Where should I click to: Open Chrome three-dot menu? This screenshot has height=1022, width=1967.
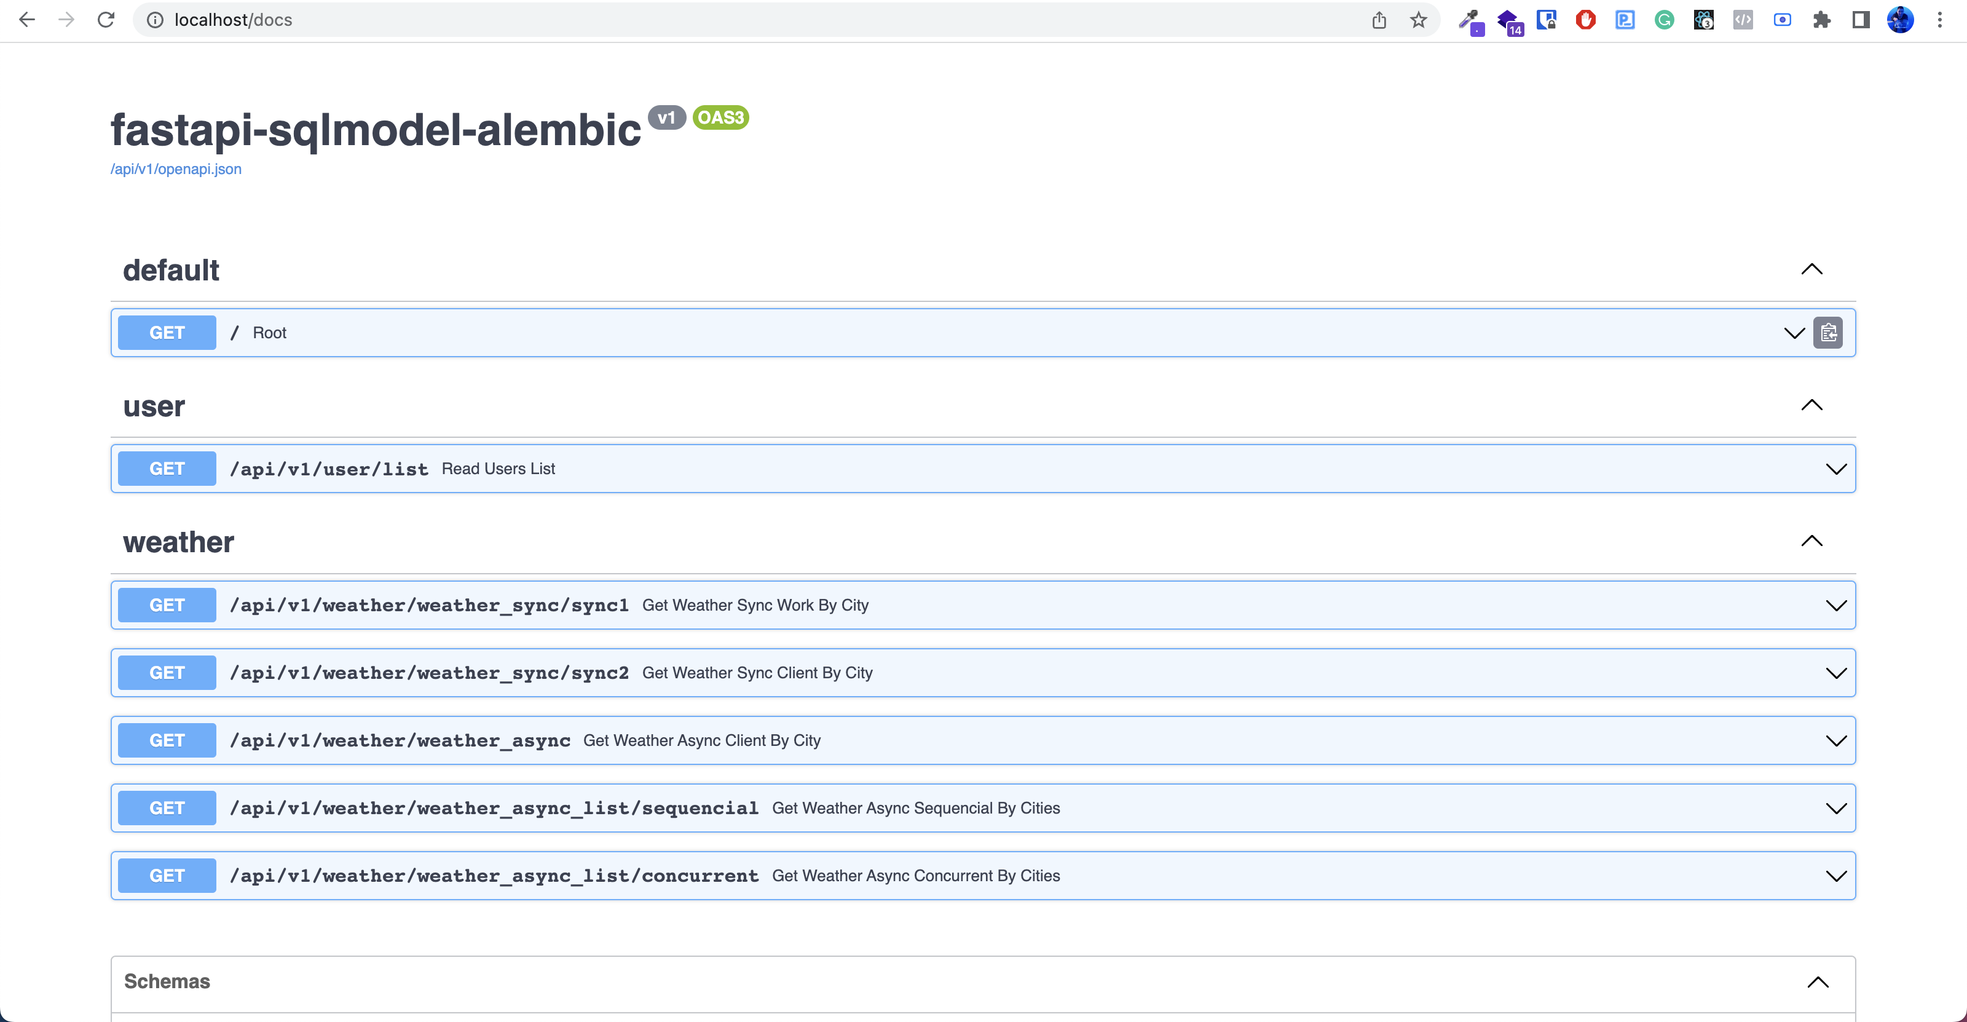coord(1939,20)
